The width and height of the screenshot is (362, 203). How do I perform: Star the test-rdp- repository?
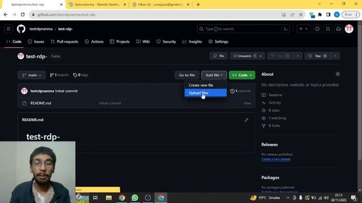318,56
